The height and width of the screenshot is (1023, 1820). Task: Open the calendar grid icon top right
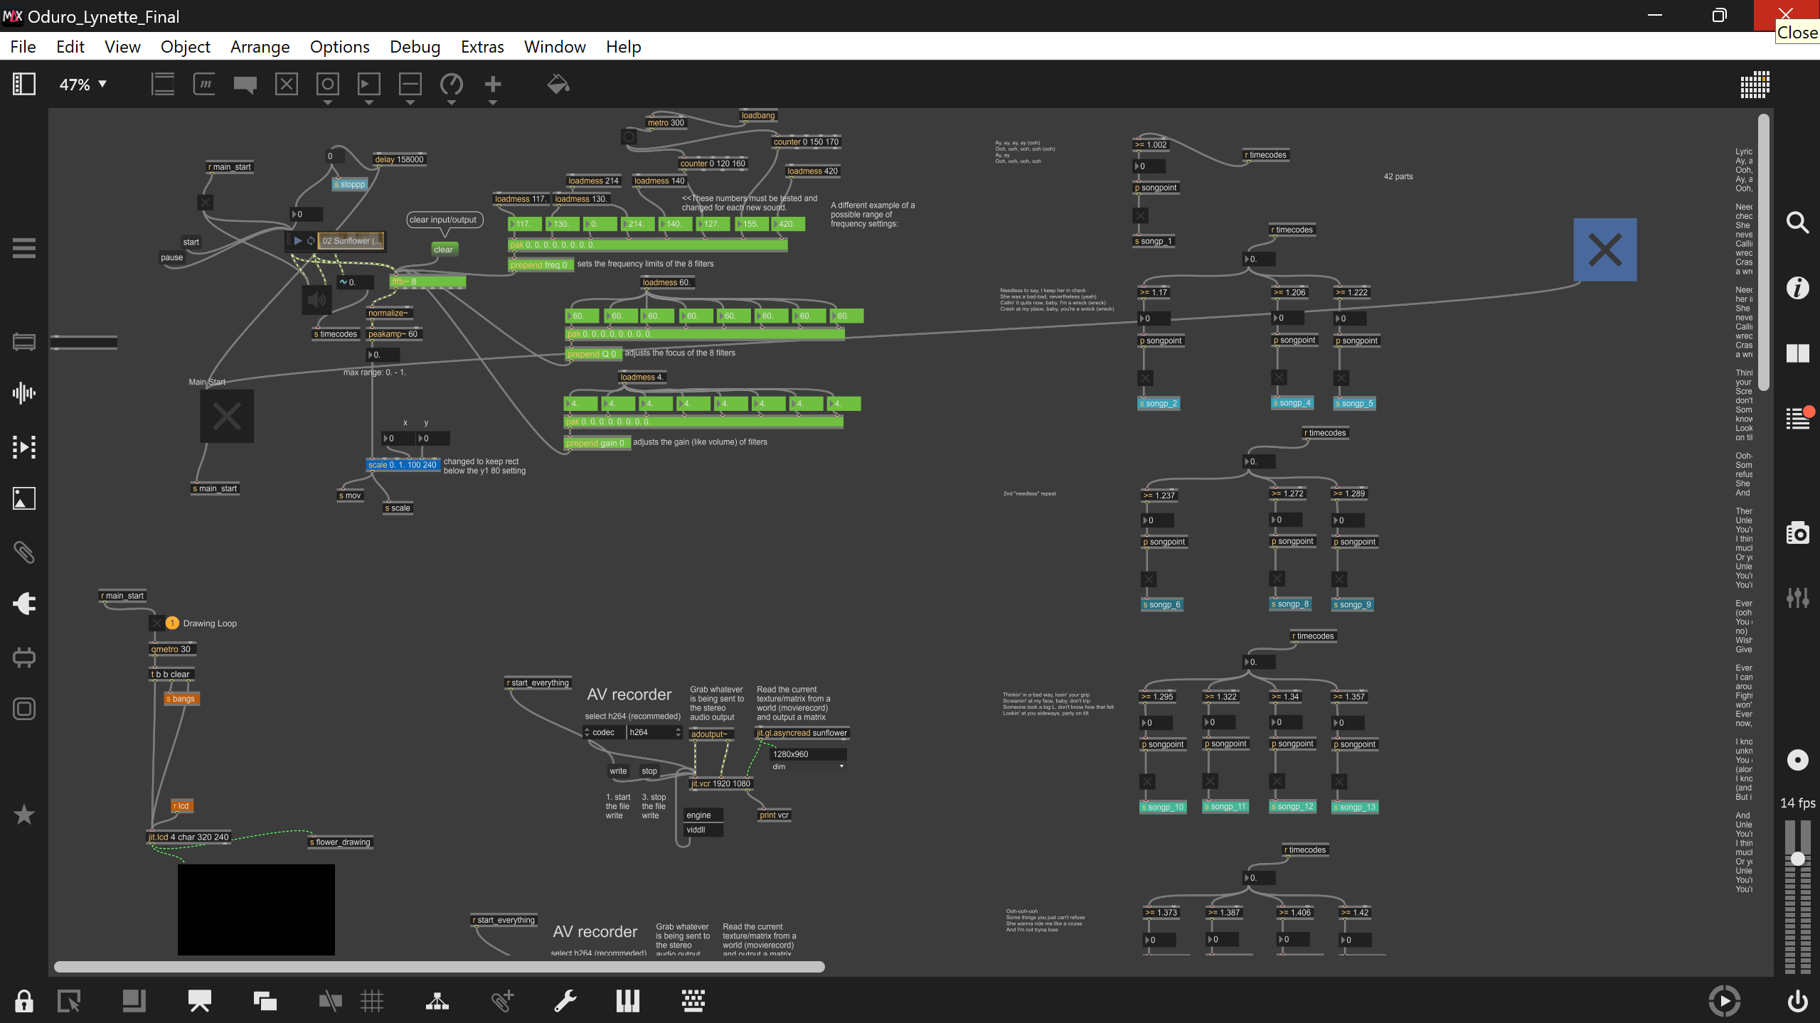pos(1755,85)
